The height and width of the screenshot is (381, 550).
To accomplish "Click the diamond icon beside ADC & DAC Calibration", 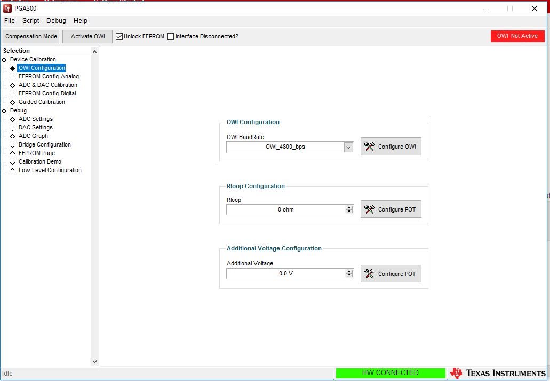I will pyautogui.click(x=13, y=85).
